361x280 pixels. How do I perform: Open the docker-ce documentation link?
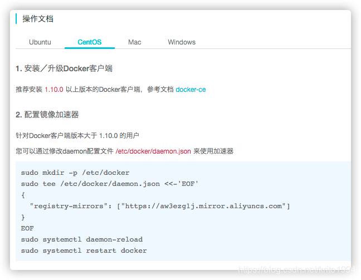pos(191,90)
